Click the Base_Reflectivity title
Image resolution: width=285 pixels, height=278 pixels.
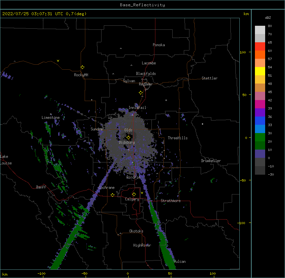[x=142, y=5]
